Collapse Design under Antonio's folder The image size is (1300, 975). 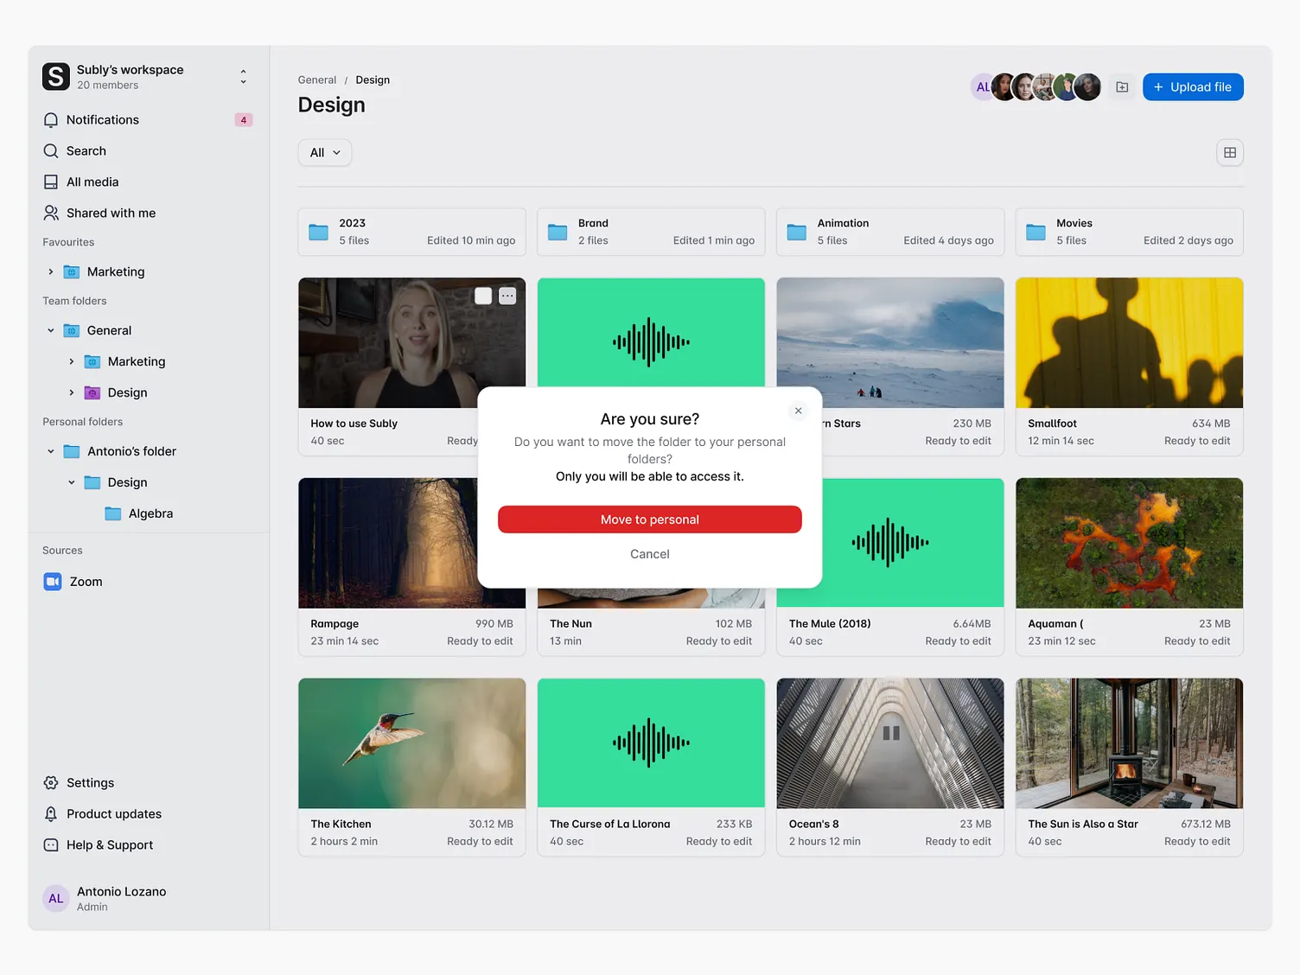pos(72,483)
